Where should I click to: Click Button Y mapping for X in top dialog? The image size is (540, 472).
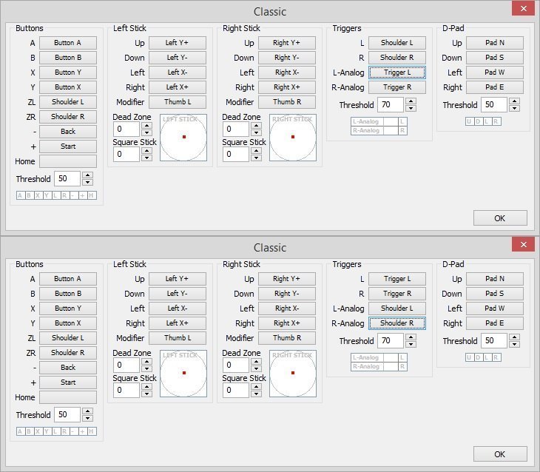68,73
